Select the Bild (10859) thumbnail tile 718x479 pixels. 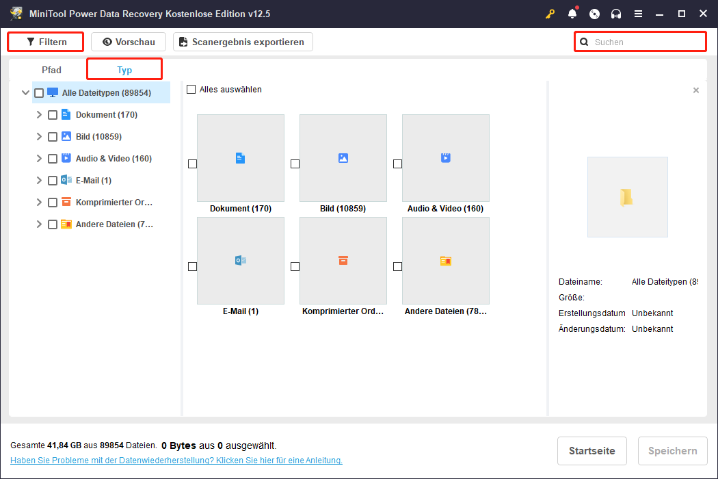pos(343,157)
